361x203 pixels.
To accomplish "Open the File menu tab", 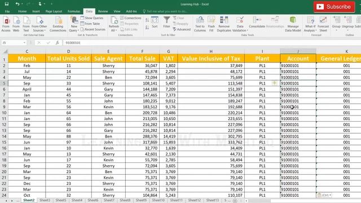I will point(7,11).
